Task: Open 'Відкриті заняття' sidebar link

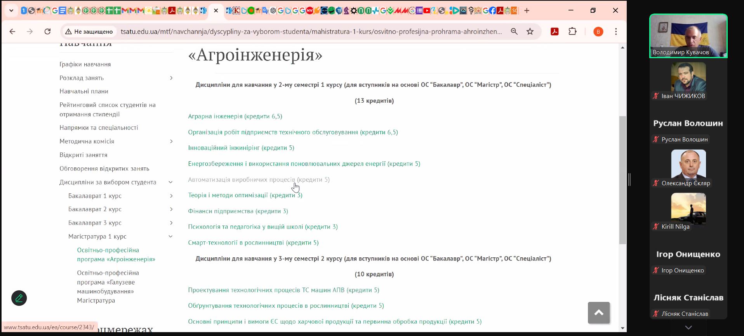Action: [x=83, y=155]
